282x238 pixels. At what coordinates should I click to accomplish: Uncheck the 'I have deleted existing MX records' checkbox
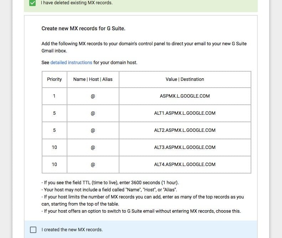pos(32,3)
